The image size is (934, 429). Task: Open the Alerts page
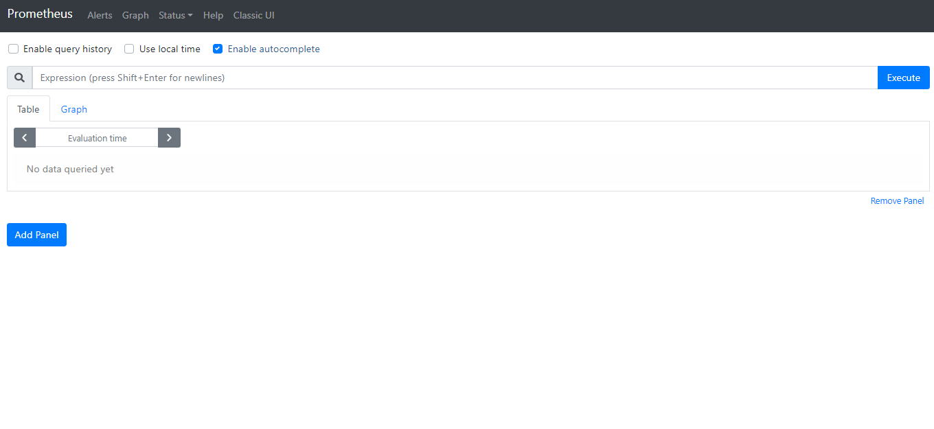pos(100,15)
